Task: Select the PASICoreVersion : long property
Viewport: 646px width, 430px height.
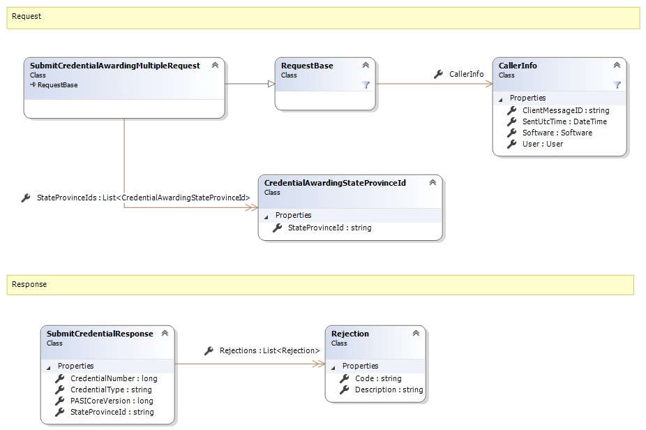Action: 111,401
